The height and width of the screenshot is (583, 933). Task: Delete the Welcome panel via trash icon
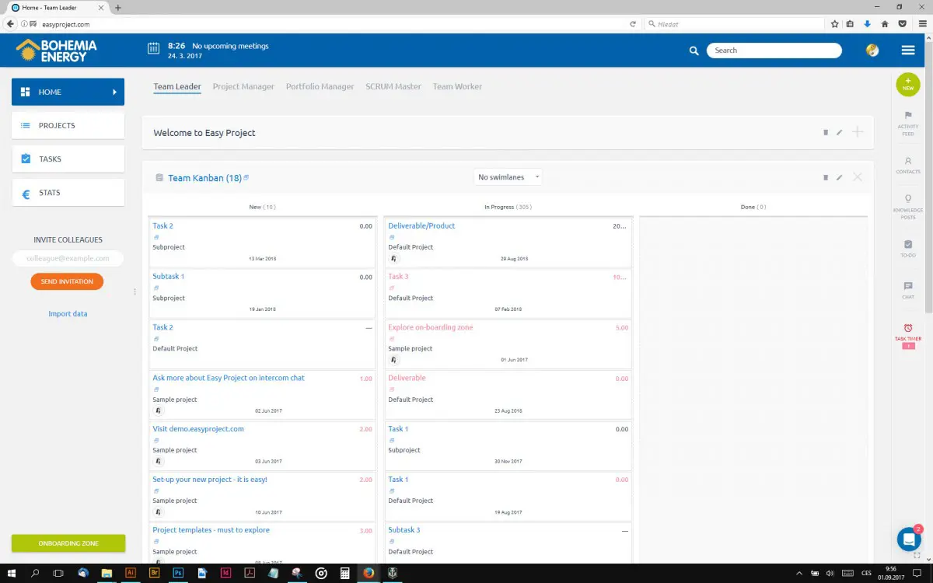[826, 132]
